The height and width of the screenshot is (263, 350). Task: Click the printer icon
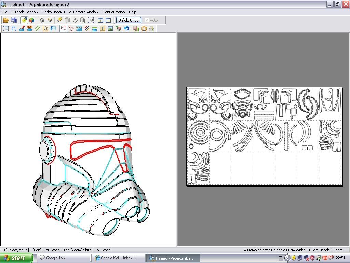(x=151, y=29)
